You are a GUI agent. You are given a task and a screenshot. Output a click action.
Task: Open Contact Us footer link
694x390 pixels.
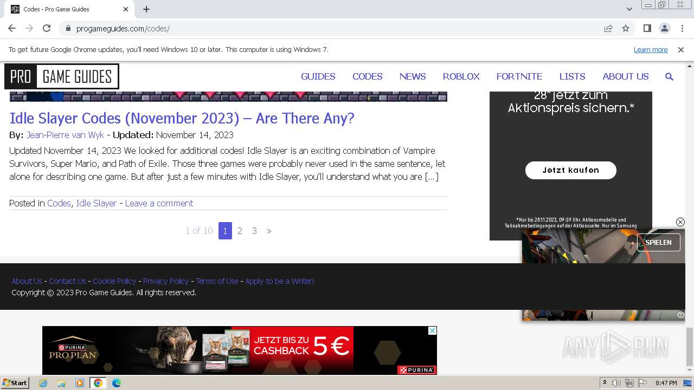click(x=67, y=281)
